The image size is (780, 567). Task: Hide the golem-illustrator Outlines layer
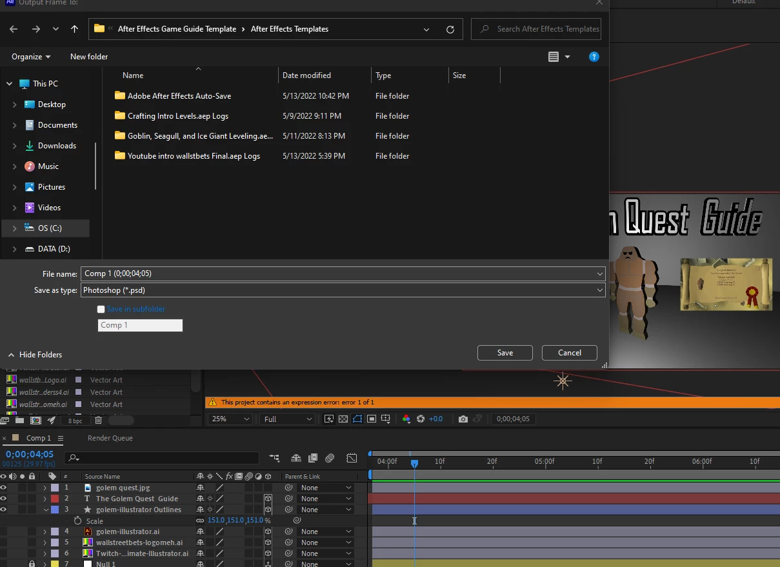3,510
